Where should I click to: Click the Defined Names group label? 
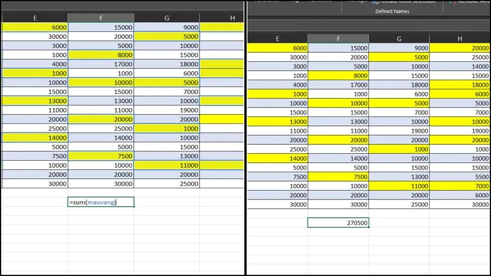coord(393,12)
